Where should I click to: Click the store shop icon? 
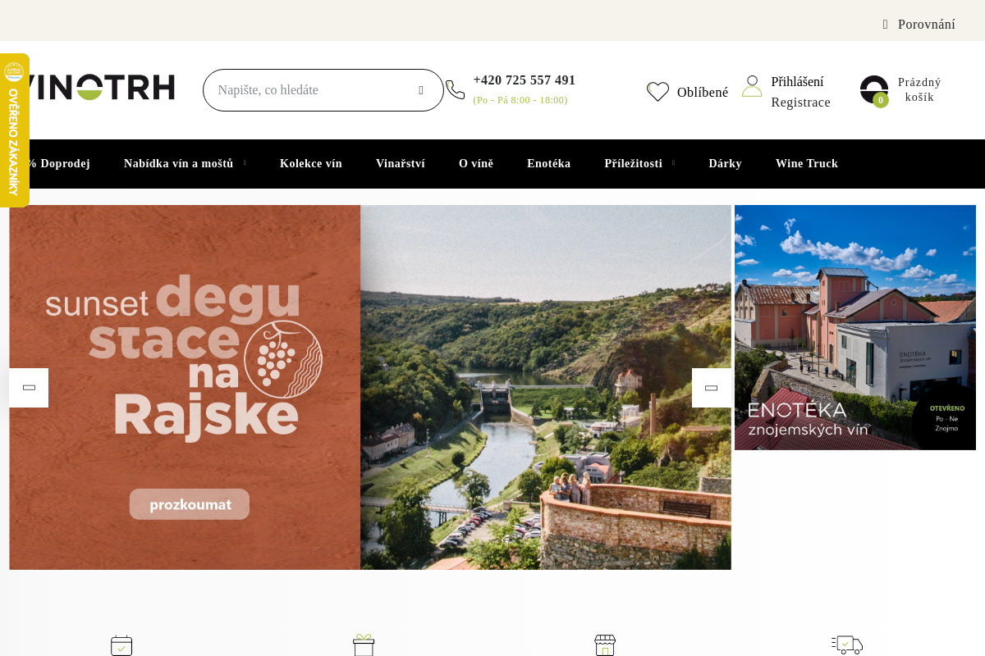point(605,645)
